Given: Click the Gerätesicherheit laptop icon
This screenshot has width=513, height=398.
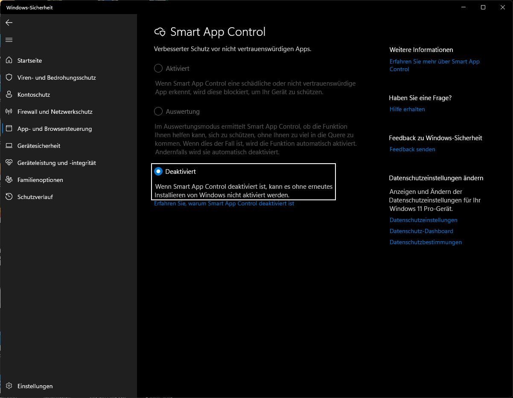Looking at the screenshot, I should tap(9, 146).
